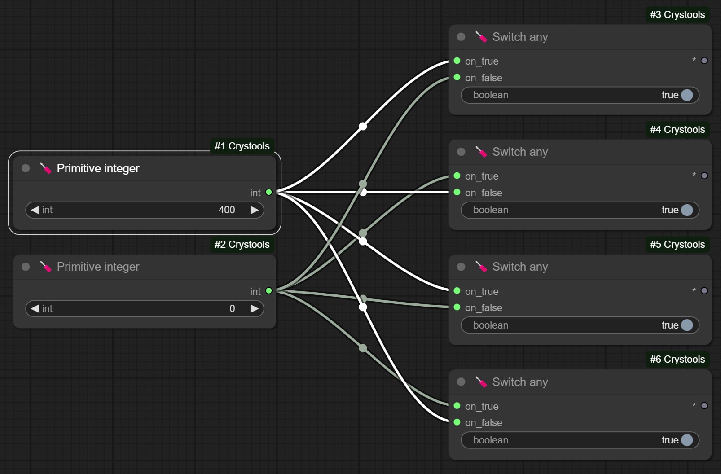721x474 pixels.
Task: Select node #4 by its Switch any title
Action: 520,152
